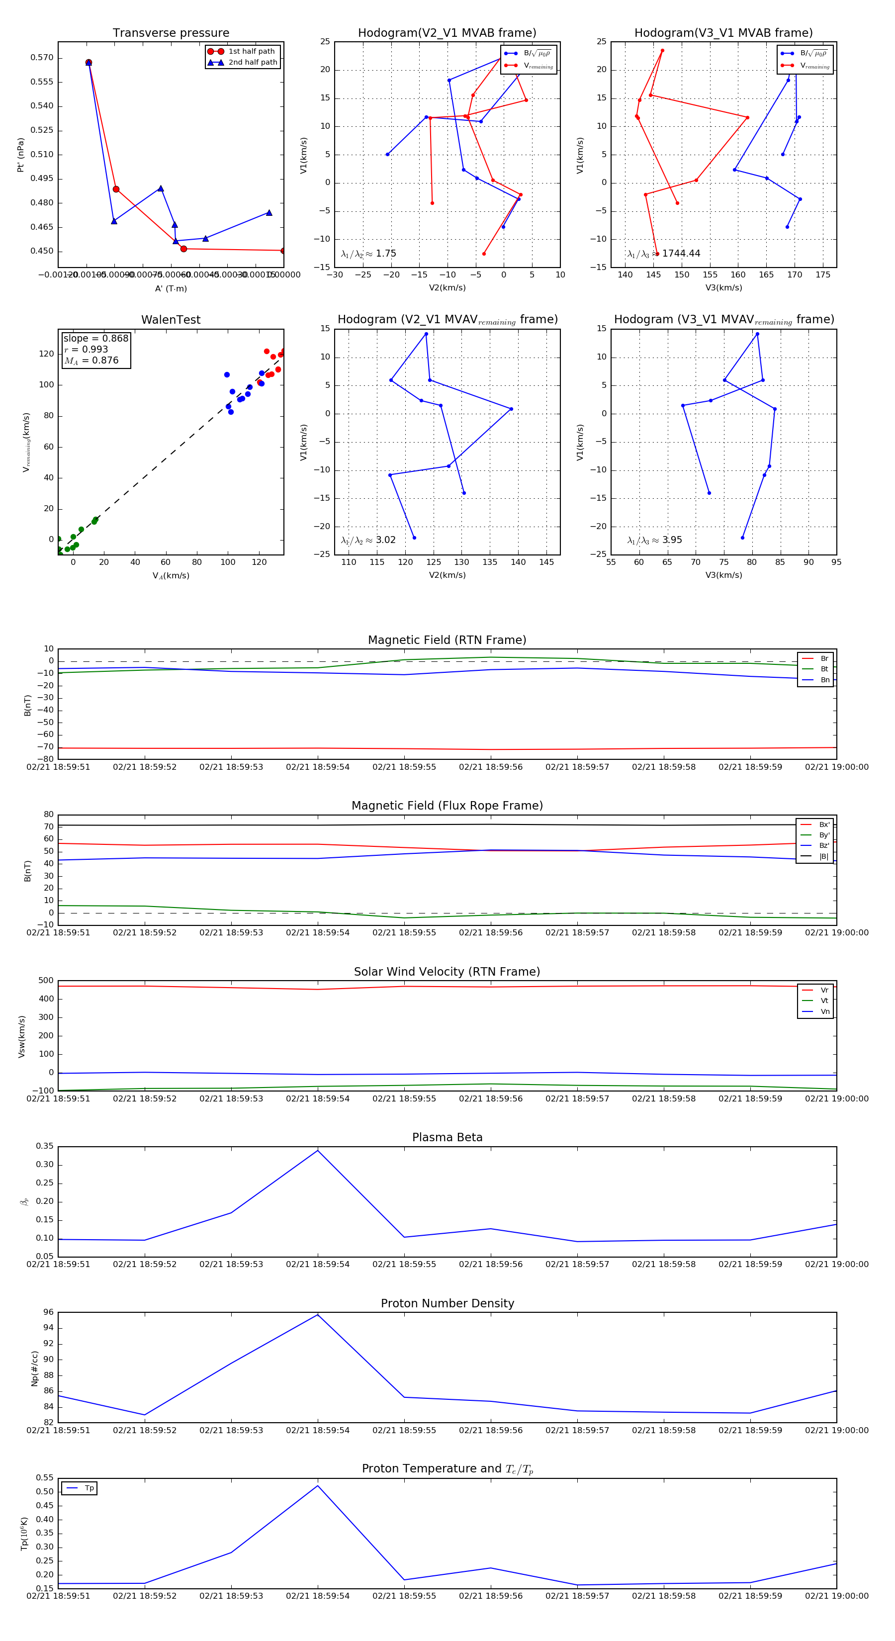Select the "Bx'" legend entry
The image size is (895, 1641).
tap(815, 825)
